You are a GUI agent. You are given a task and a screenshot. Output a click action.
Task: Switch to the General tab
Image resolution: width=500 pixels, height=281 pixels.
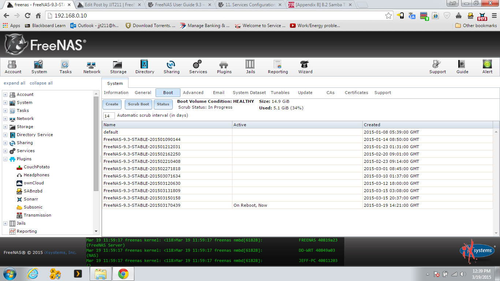pyautogui.click(x=143, y=93)
